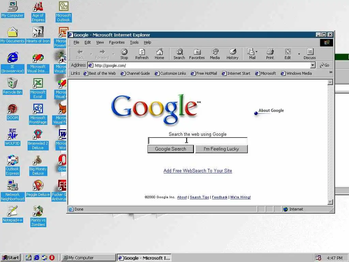Open the Search Tips footer link

[199, 197]
